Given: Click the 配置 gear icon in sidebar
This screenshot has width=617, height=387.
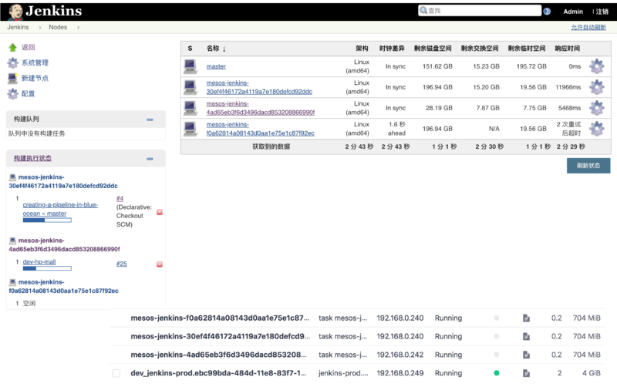Looking at the screenshot, I should pyautogui.click(x=12, y=93).
